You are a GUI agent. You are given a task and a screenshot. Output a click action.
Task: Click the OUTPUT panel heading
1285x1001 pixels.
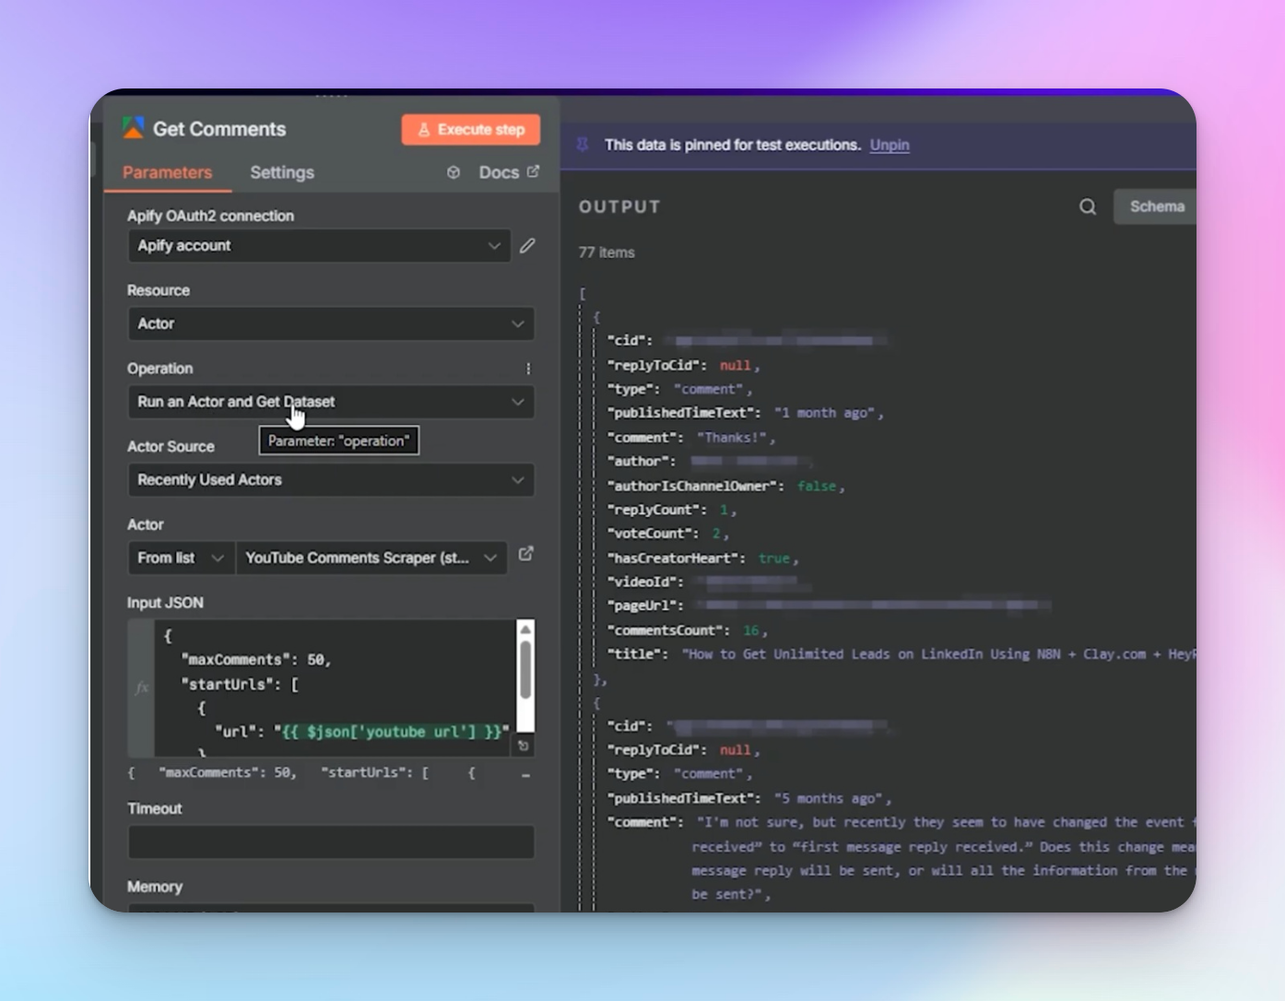619,206
